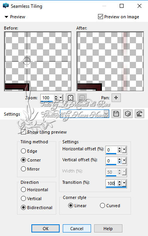This screenshot has height=236, width=148.
Task: Click the save preset floppy disk icon
Action: [116, 114]
